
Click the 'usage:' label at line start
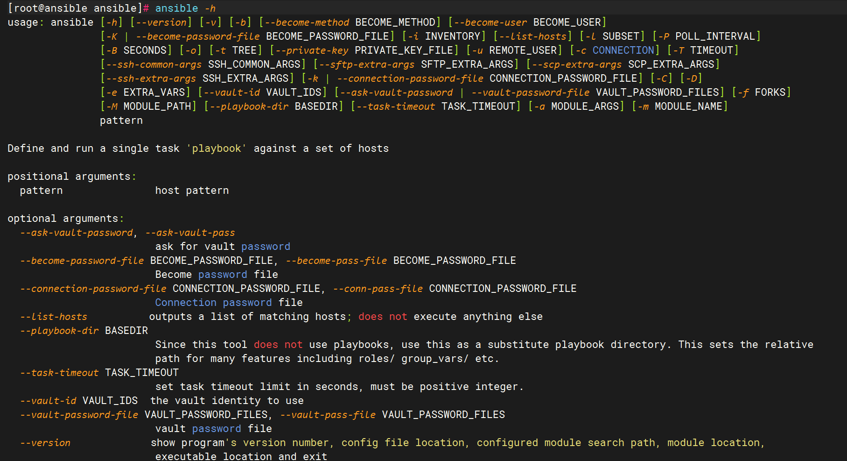[x=26, y=22]
